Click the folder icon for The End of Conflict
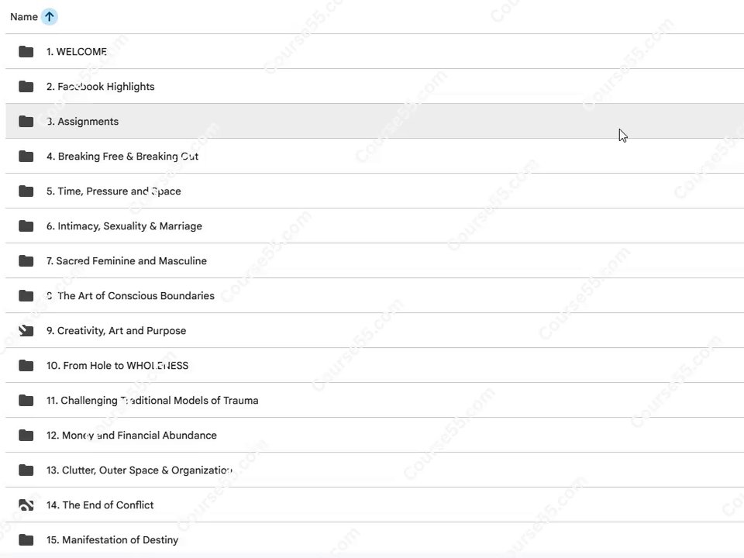Viewport: 744px width, 558px height. (x=26, y=505)
